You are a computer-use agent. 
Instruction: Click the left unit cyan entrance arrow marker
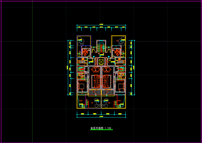[x=94, y=57]
